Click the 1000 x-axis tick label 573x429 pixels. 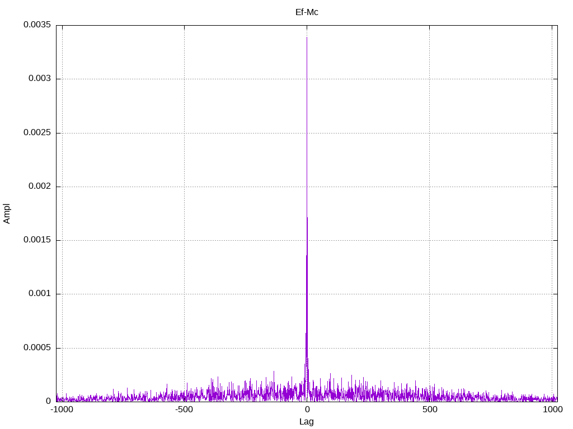tap(552, 409)
